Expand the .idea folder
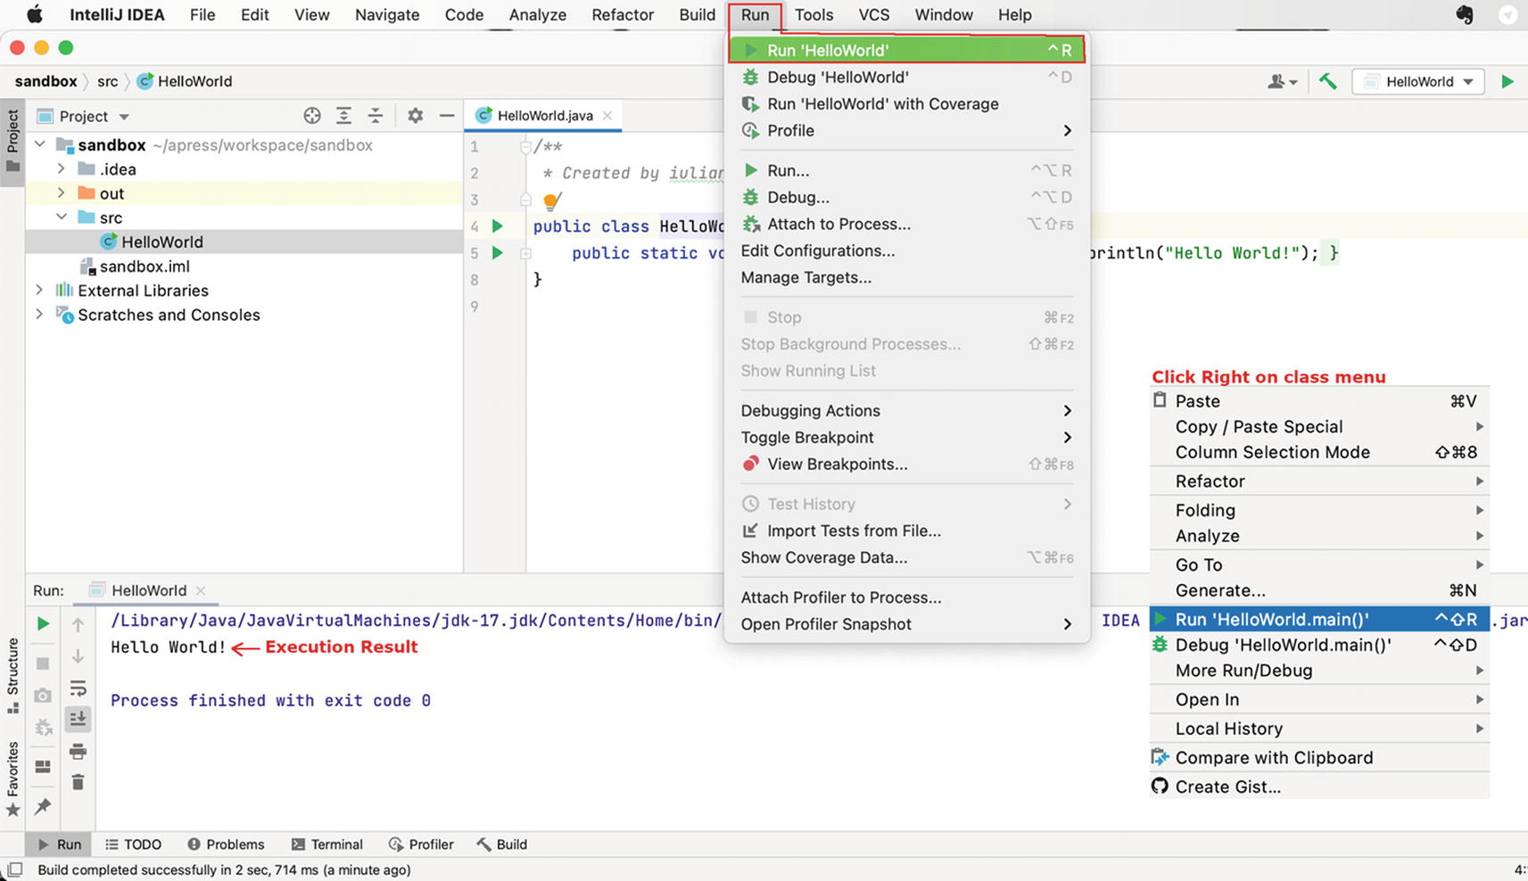This screenshot has width=1528, height=881. pyautogui.click(x=61, y=169)
